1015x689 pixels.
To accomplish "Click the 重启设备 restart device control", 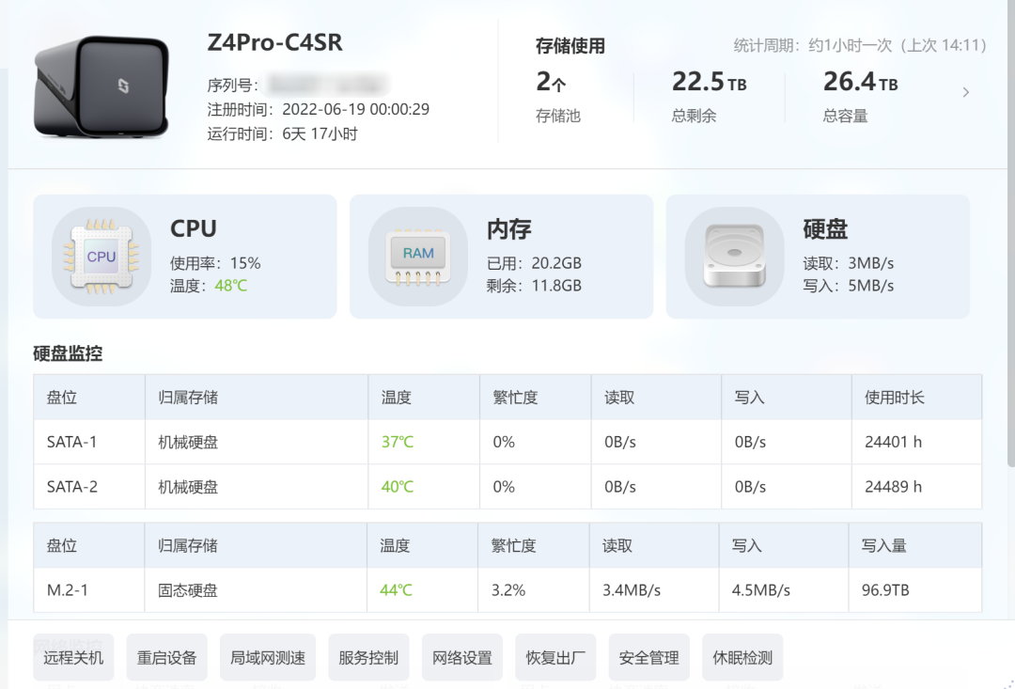I will pos(166,657).
